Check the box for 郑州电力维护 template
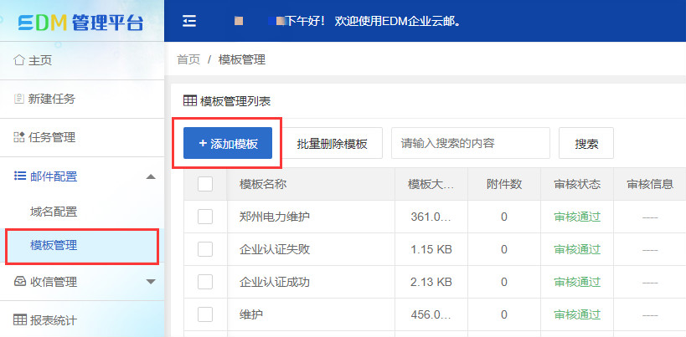The height and width of the screenshot is (337, 686). pos(205,217)
